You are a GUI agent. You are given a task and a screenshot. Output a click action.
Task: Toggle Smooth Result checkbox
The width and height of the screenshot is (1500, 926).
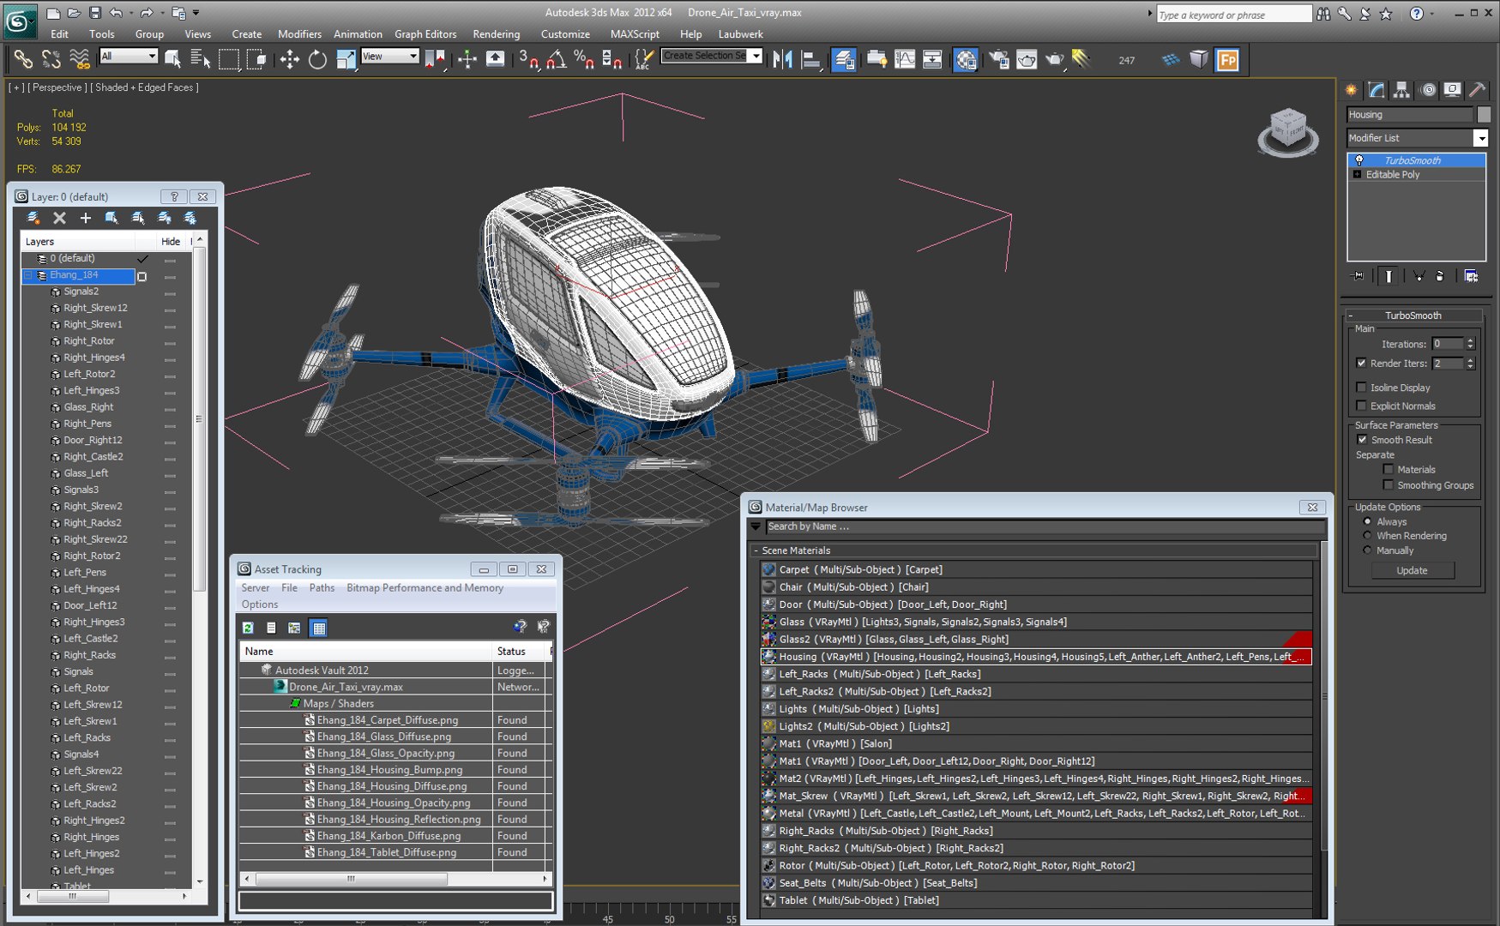1362,440
